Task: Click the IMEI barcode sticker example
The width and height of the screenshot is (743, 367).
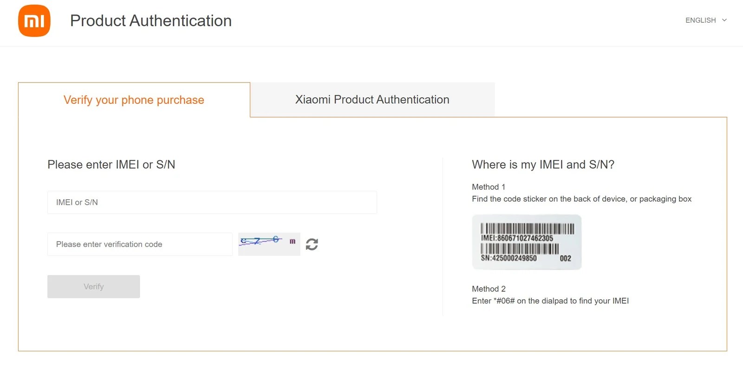Action: pyautogui.click(x=526, y=241)
